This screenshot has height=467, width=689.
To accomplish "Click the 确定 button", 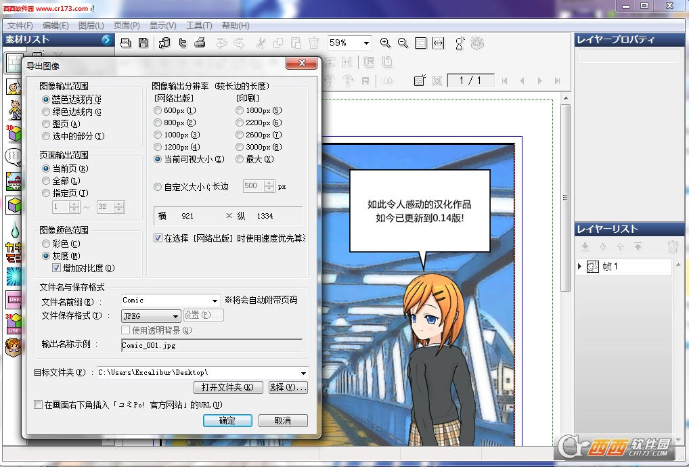I will (x=227, y=420).
